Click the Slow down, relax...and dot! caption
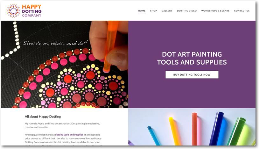Viewport: 259px width, 149px height. [x=55, y=43]
